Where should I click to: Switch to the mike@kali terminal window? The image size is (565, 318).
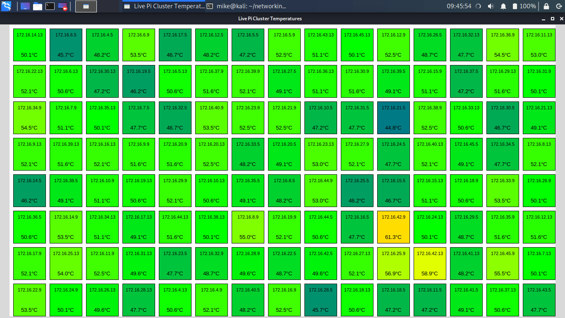pos(247,6)
